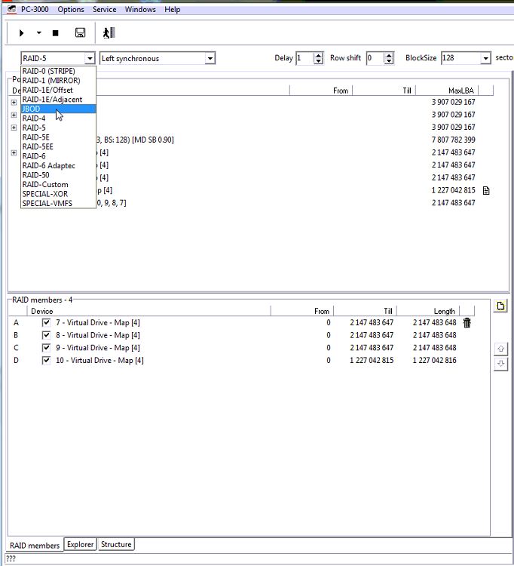This screenshot has height=566, width=514.
Task: Click the BlockSize value field
Action: point(461,58)
